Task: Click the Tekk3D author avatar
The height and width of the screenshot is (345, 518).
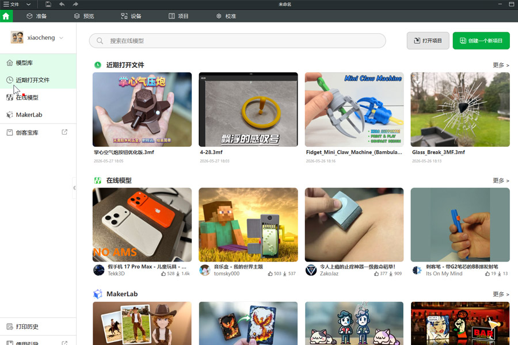Action: pos(99,270)
